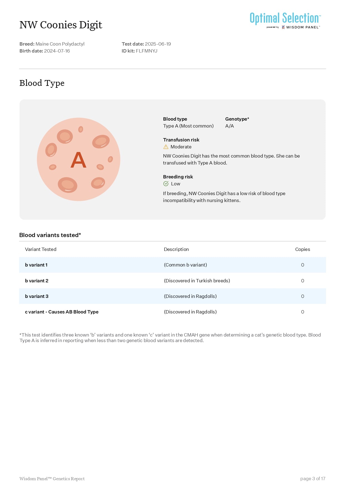Screen dimensions: 345x488
Task: Click the c variant Causes AB Blood Type row
Action: tap(172, 312)
